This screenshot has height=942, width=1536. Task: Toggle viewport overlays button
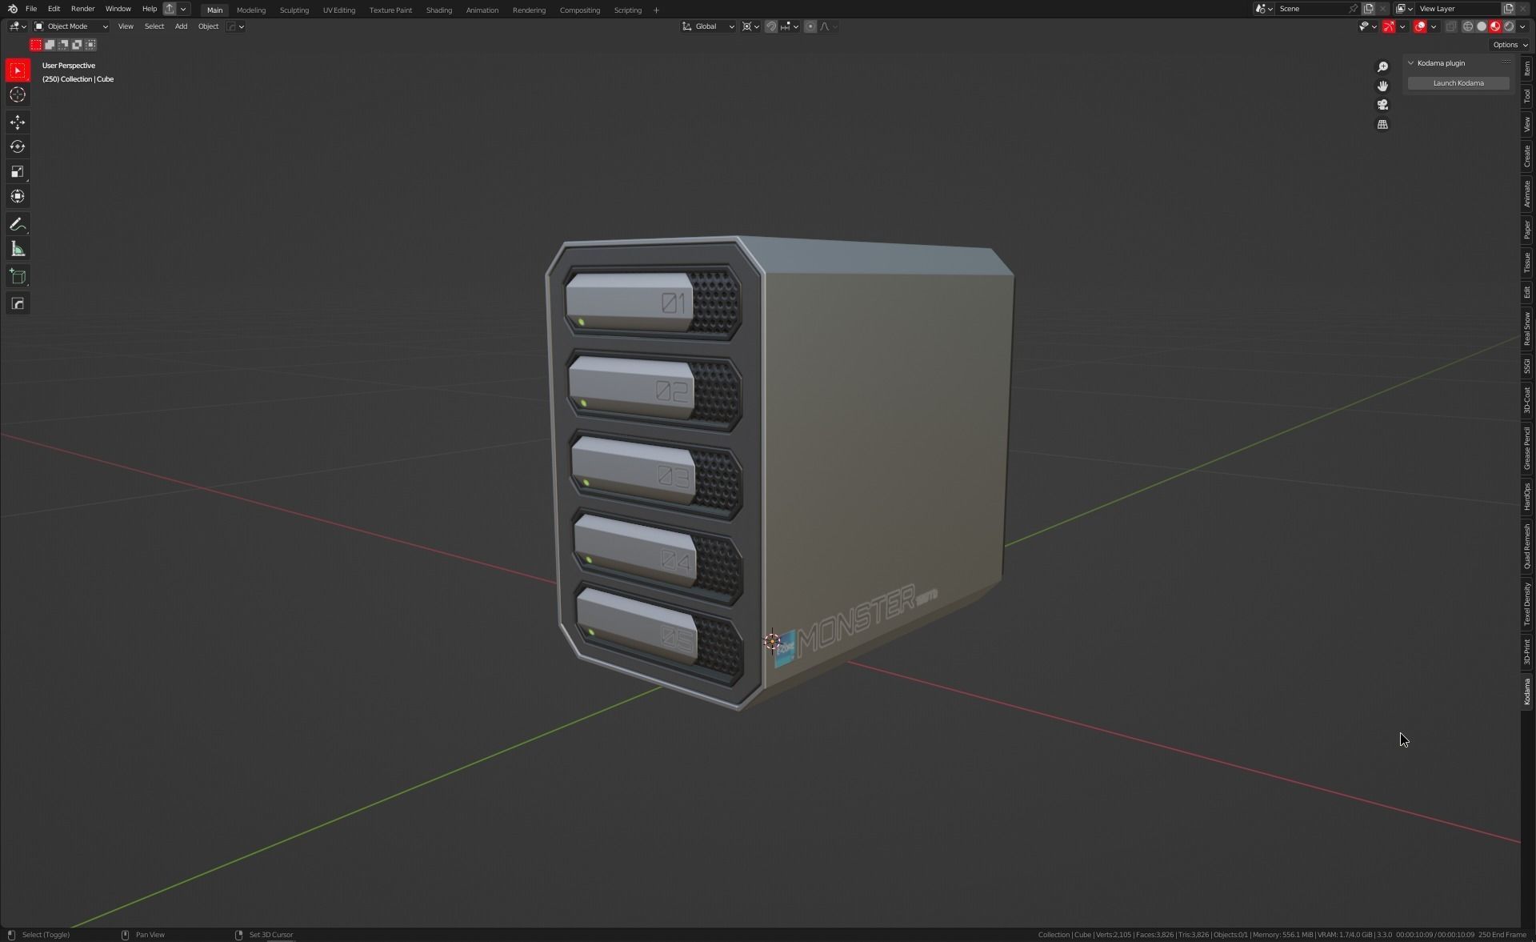pos(1420,26)
